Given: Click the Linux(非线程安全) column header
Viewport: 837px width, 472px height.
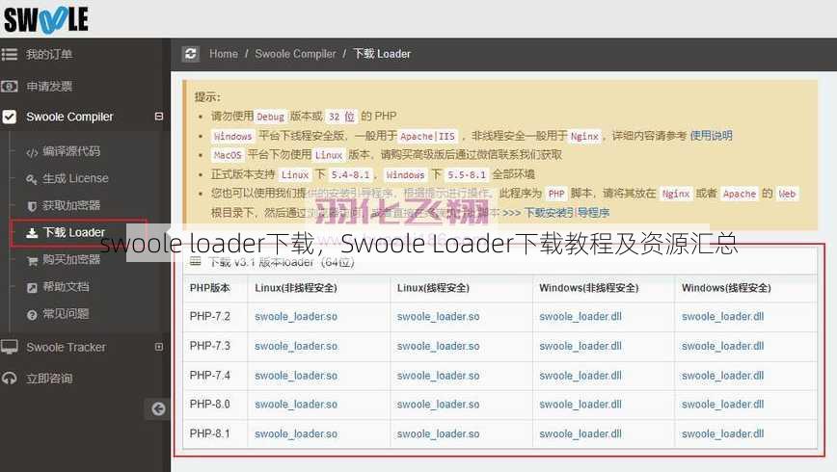Looking at the screenshot, I should tap(296, 288).
